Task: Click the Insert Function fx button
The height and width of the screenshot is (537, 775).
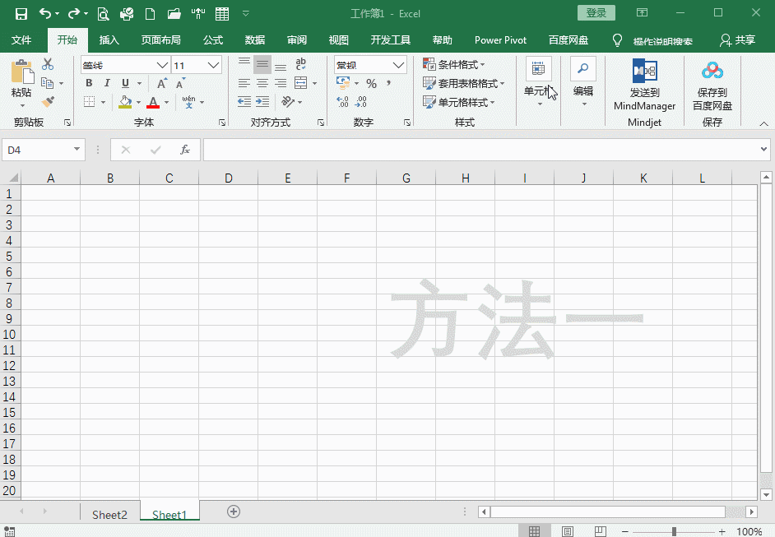Action: click(x=185, y=150)
